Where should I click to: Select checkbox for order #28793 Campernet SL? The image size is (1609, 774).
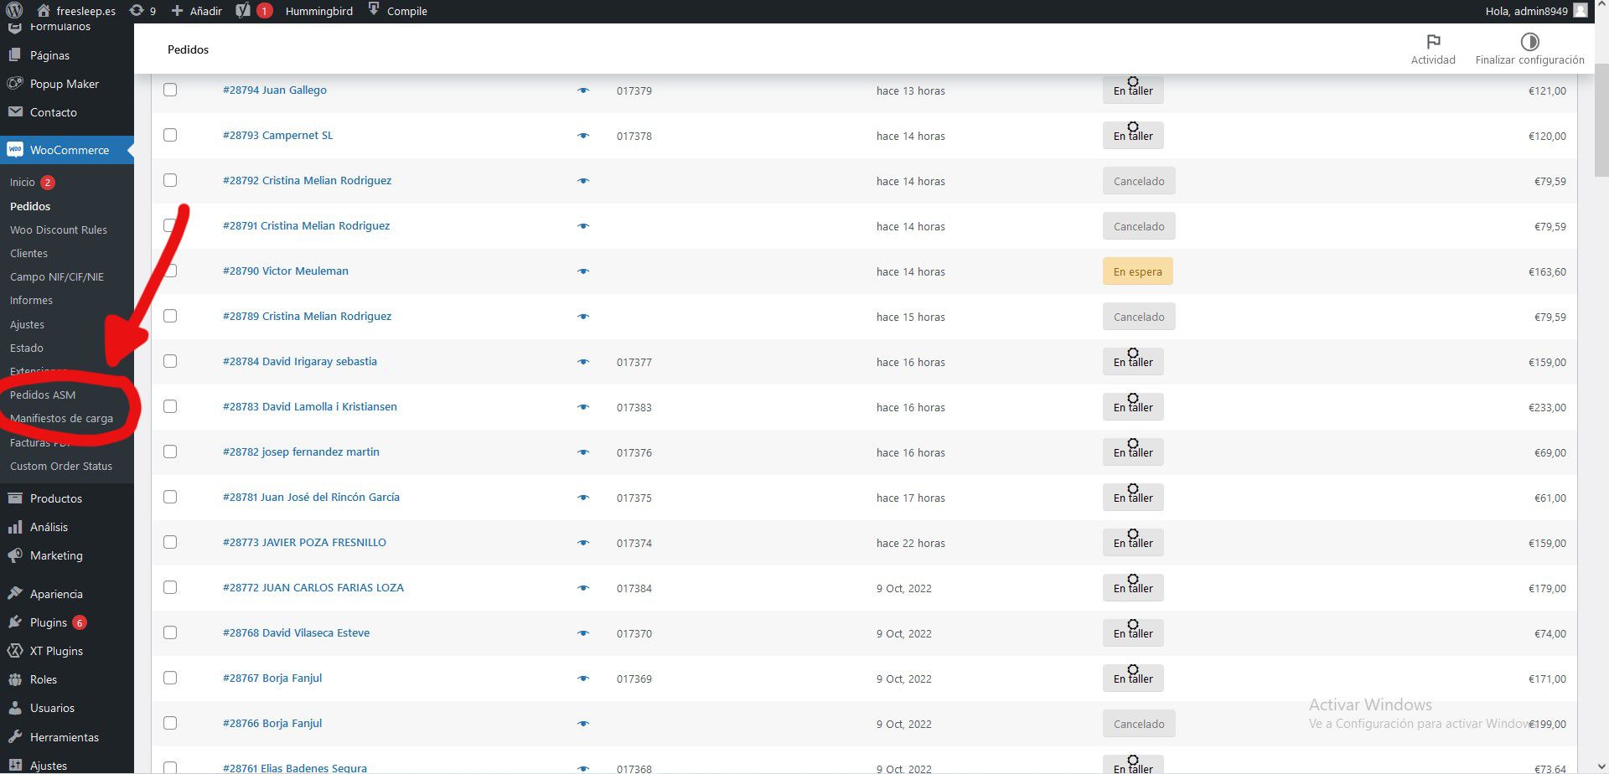[170, 135]
